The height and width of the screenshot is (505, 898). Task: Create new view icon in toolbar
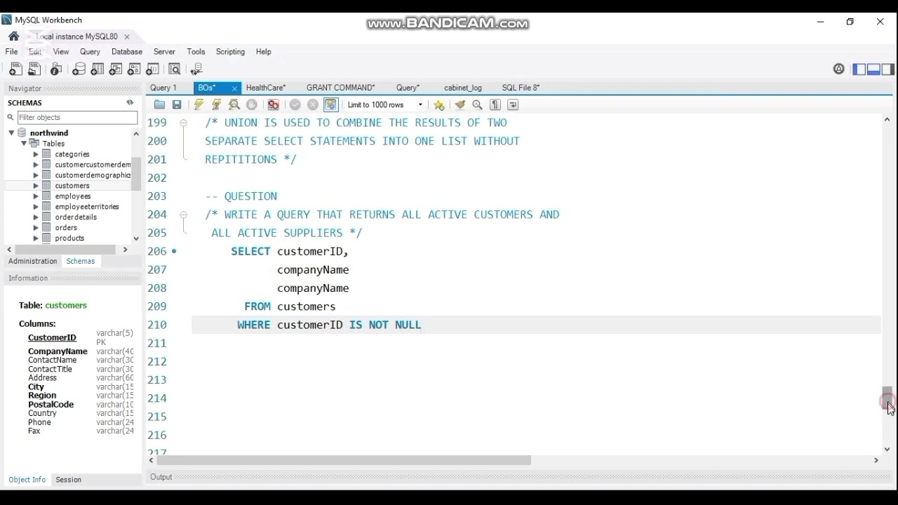pyautogui.click(x=116, y=69)
